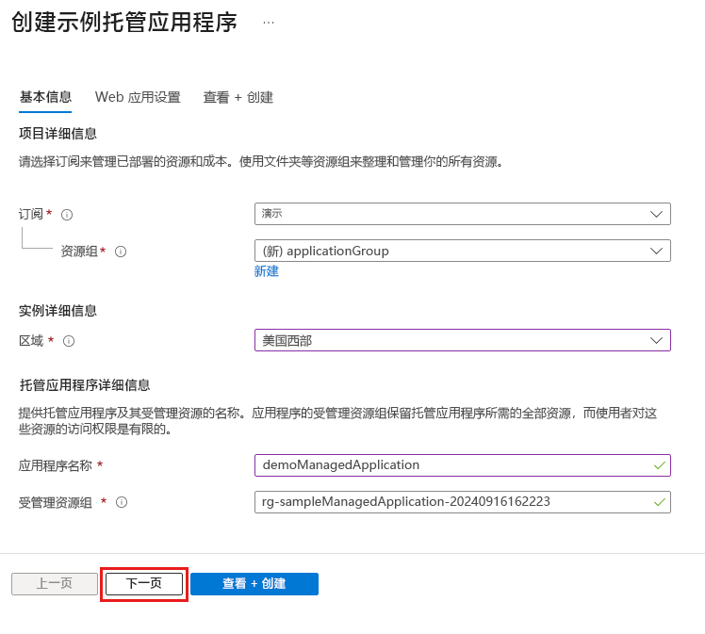
Task: Click the 实例详细信息 heading
Action: coord(57,311)
